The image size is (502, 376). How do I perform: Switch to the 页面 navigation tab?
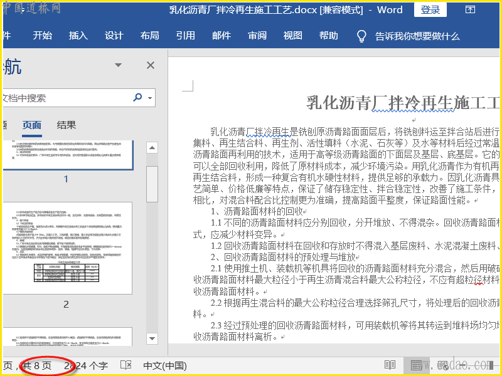32,125
